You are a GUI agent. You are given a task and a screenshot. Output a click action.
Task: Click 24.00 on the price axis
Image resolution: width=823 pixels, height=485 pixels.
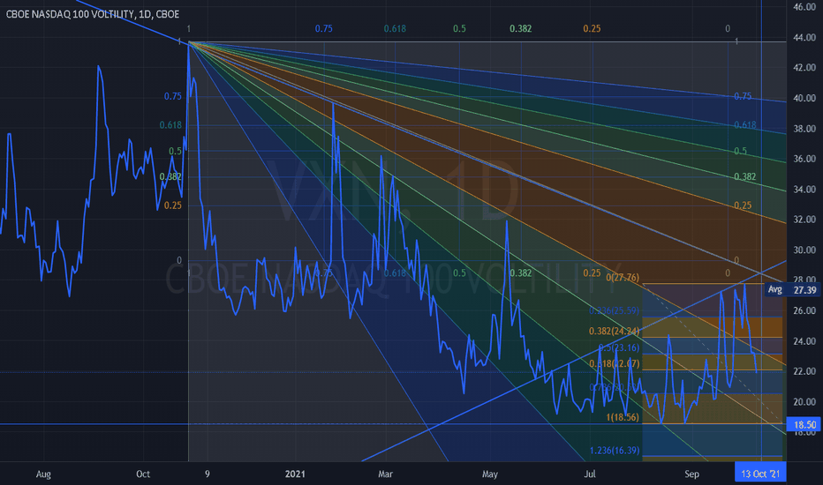pos(804,341)
